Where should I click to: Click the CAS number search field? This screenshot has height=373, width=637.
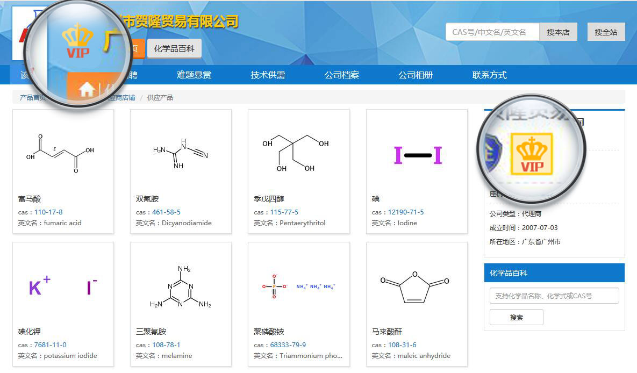click(x=492, y=32)
